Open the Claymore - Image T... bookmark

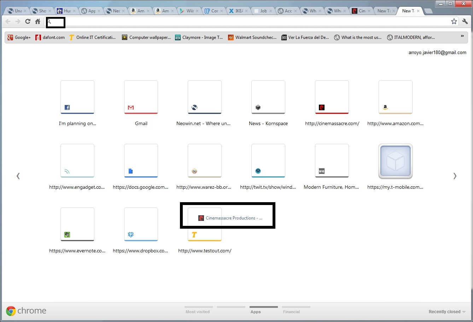pyautogui.click(x=199, y=37)
